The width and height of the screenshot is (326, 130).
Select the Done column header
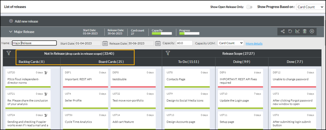click(295, 62)
